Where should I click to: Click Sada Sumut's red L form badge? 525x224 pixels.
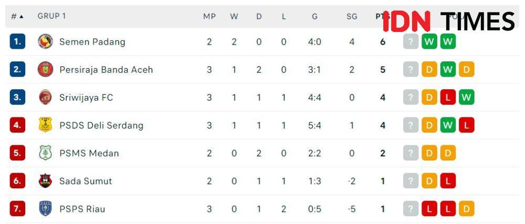[x=448, y=181]
